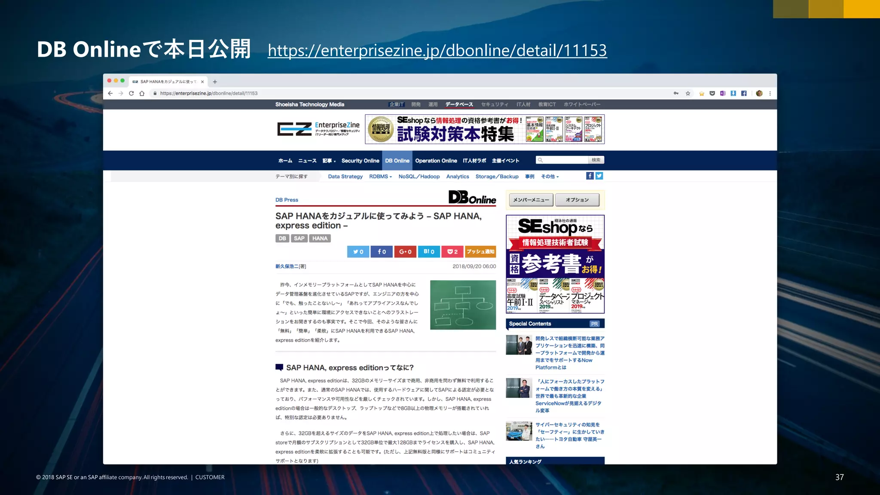Open the slide URL enterprisezine.jp/dbonline/detail/11153
This screenshot has width=880, height=495.
click(437, 50)
